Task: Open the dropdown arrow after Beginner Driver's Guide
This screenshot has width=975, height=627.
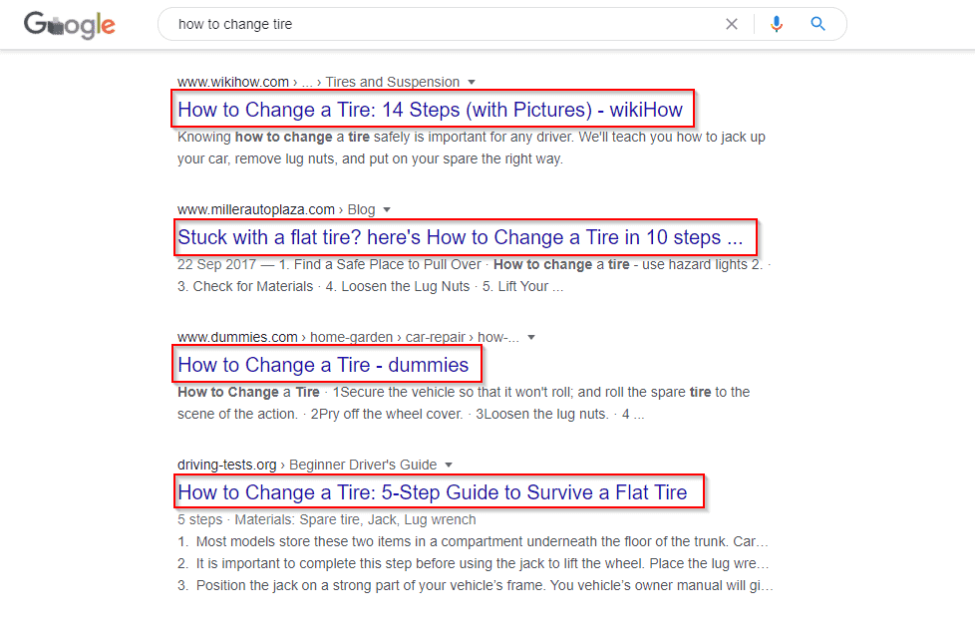Action: click(449, 465)
